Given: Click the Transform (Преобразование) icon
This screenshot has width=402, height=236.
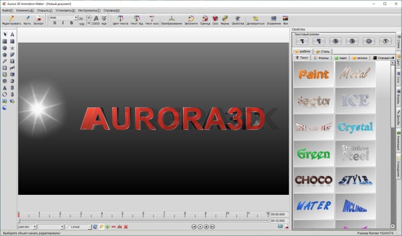Looking at the screenshot, I should pyautogui.click(x=171, y=20).
